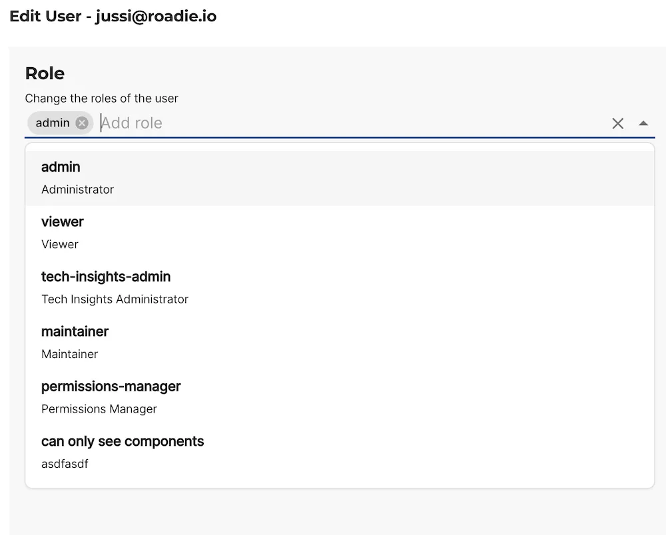Click the Viewer description under viewer
Image resolution: width=666 pixels, height=535 pixels.
pos(59,244)
